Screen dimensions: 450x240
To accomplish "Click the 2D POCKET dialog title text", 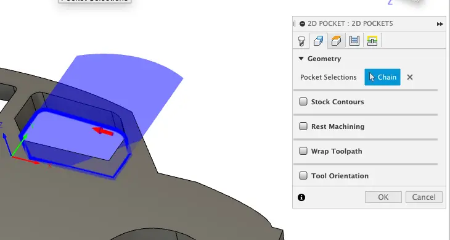I will click(x=350, y=23).
